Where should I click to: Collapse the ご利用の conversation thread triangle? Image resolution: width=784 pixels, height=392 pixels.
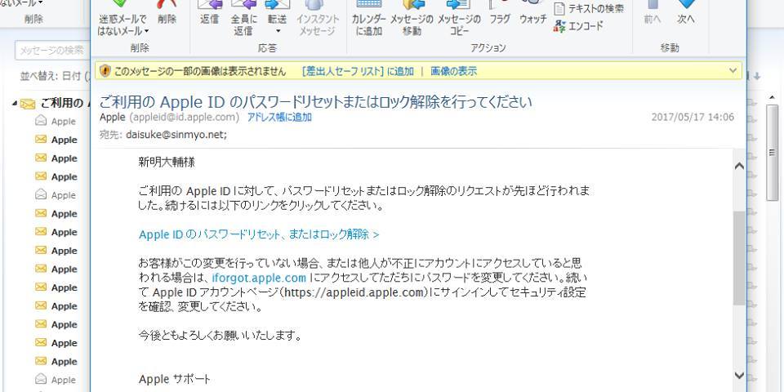tap(15, 104)
